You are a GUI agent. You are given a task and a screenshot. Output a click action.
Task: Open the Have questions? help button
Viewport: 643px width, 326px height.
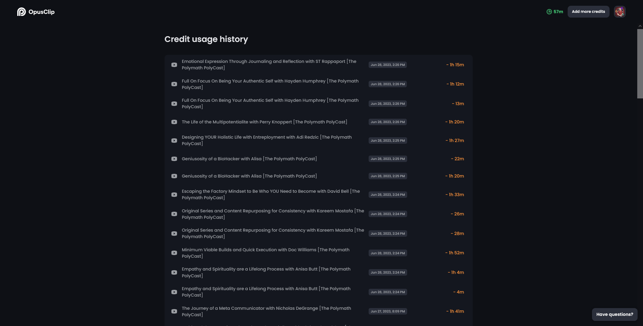pyautogui.click(x=614, y=315)
